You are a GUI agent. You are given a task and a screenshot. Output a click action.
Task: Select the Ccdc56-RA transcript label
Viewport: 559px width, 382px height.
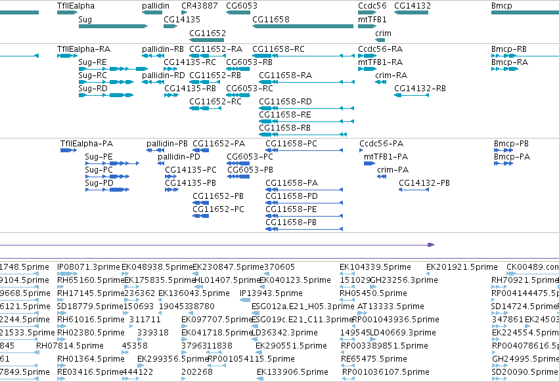(380, 49)
